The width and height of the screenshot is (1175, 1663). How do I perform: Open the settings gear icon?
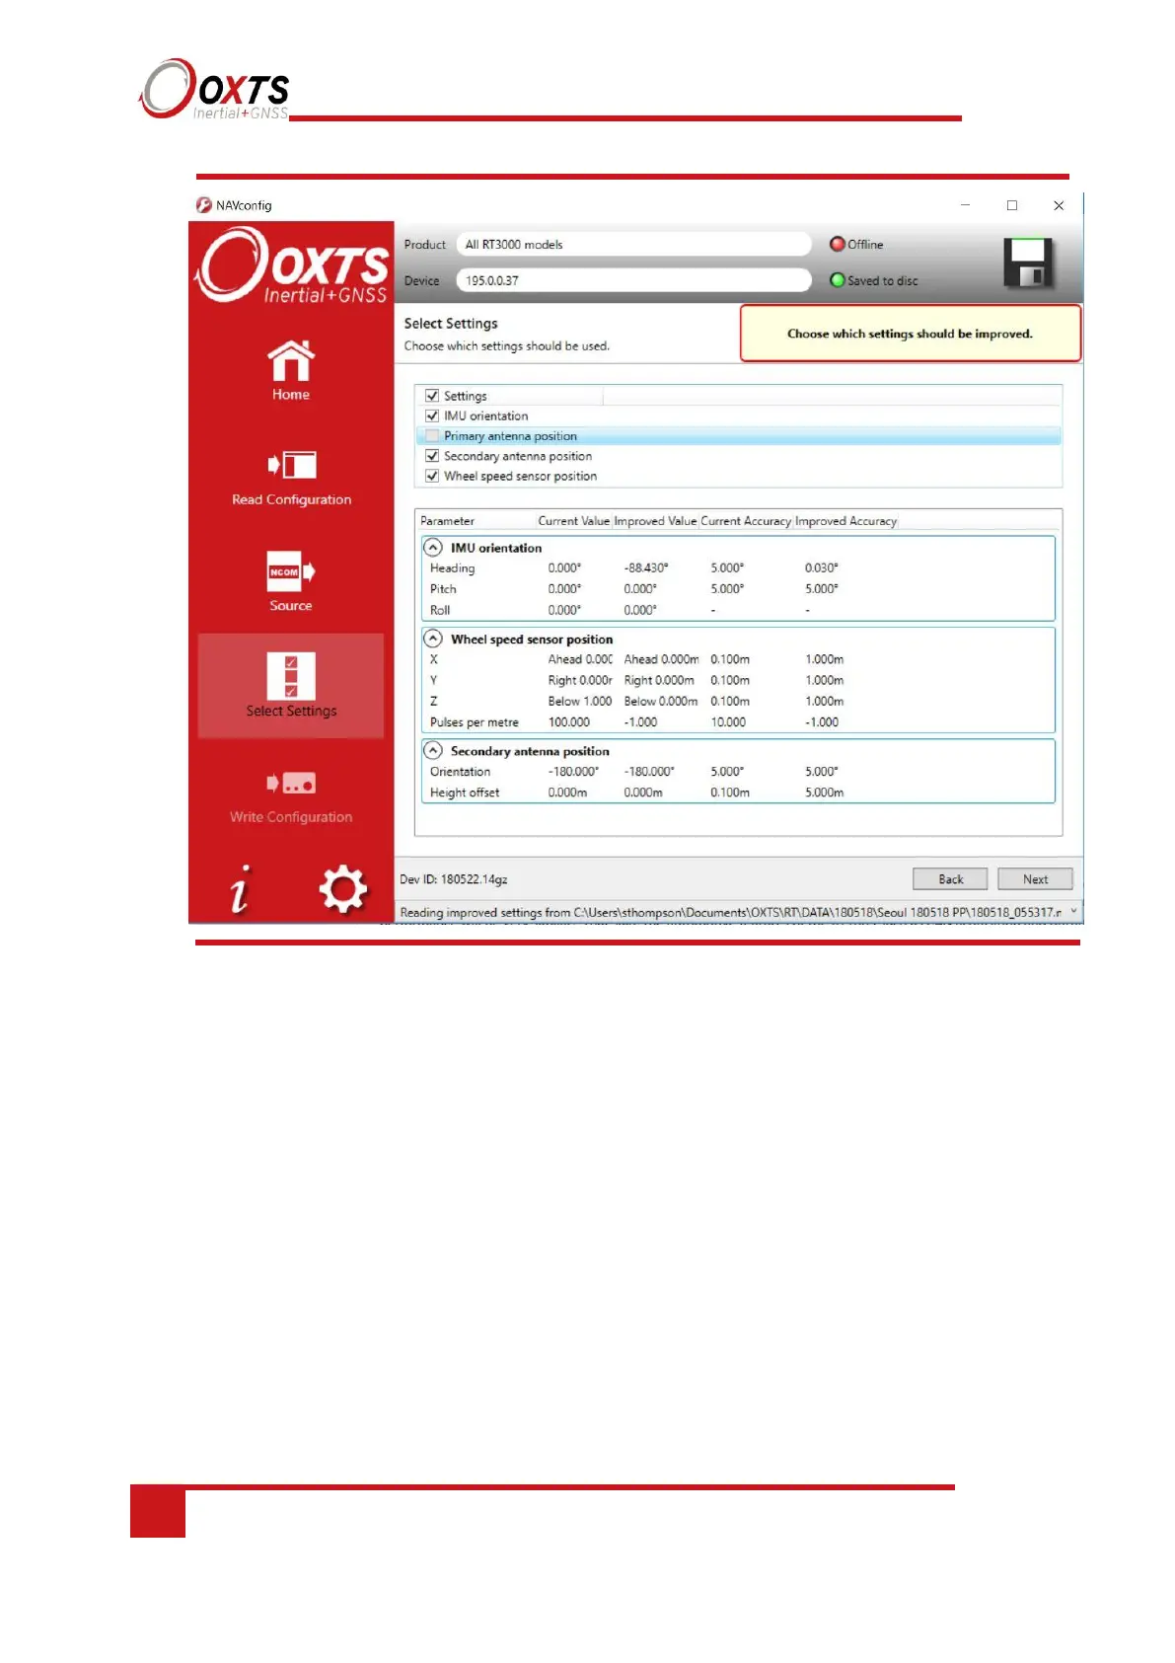tap(343, 889)
